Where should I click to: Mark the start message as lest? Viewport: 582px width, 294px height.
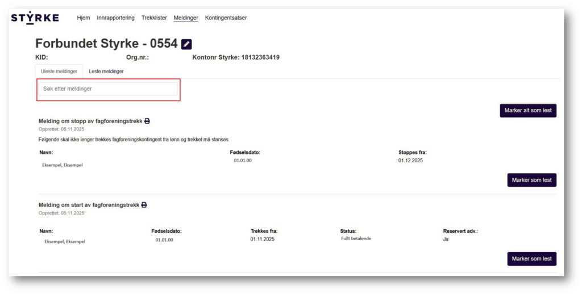[x=531, y=259]
